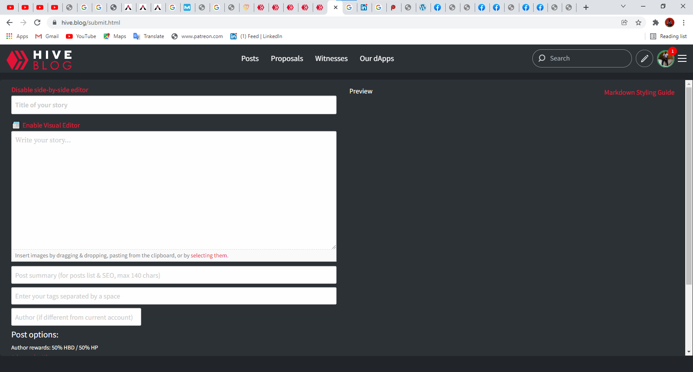The image size is (693, 372).
Task: Click the 'selecting them' image upload link
Action: 209,256
